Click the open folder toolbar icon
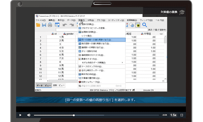203x122 pixels. pyautogui.click(x=38, y=25)
